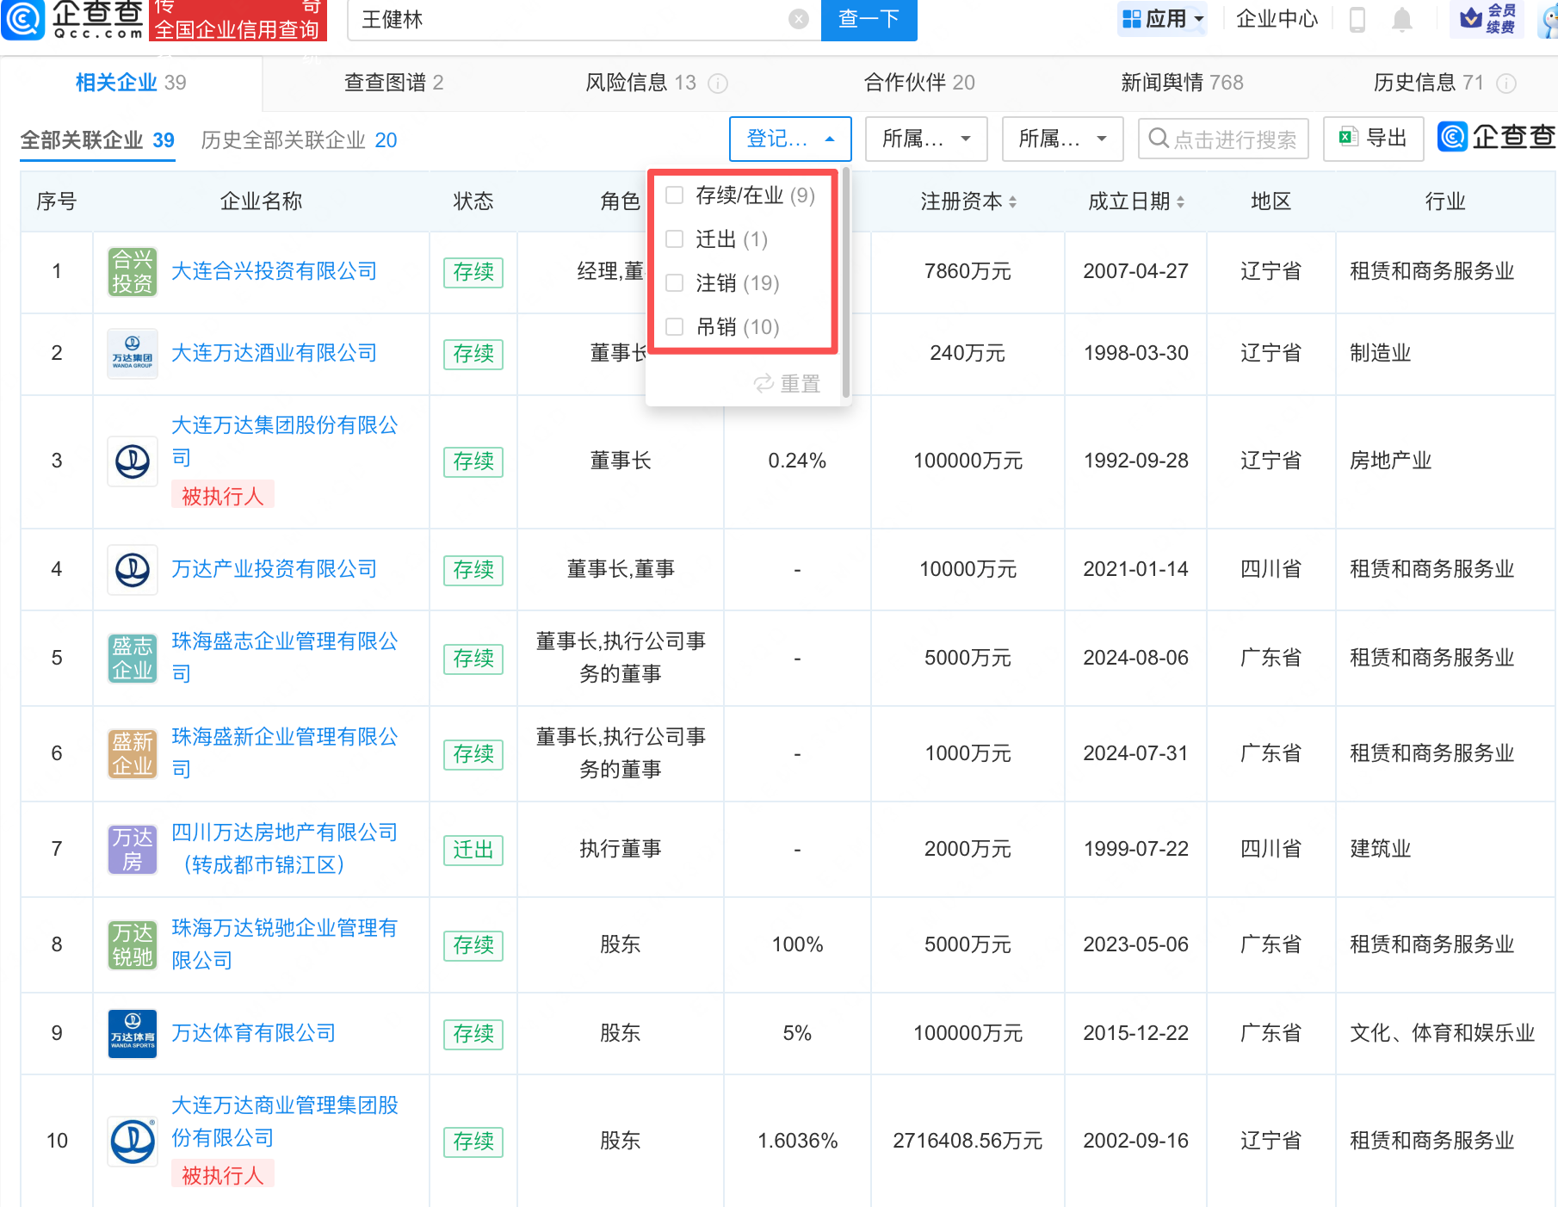The width and height of the screenshot is (1558, 1207).
Task: Check the 存续/在业 checkbox
Action: (x=675, y=195)
